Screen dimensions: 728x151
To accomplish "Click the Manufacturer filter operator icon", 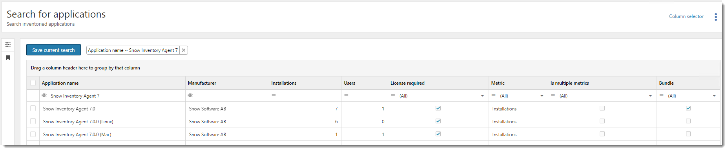I will pos(190,95).
